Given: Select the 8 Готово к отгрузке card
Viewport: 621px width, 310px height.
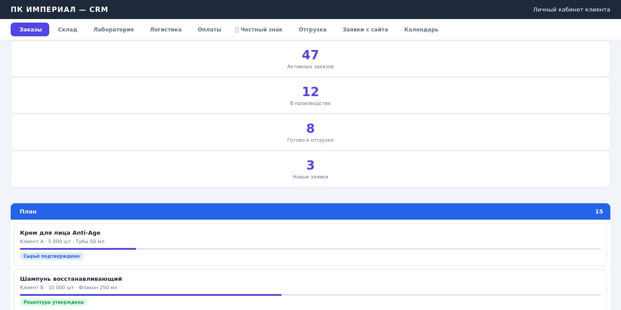Looking at the screenshot, I should [310, 132].
